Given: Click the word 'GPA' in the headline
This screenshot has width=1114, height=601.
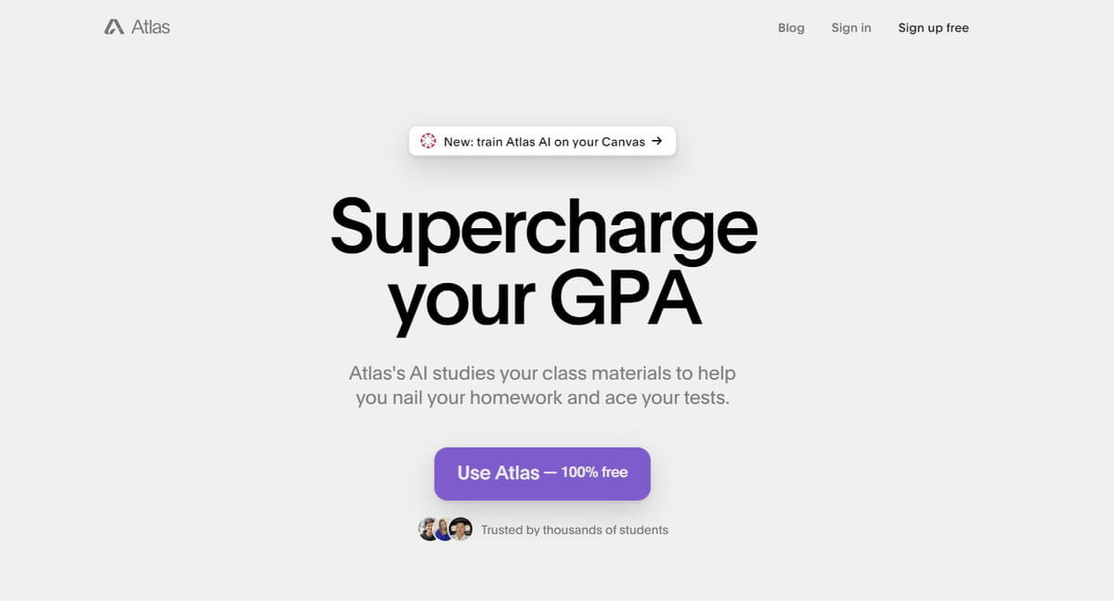Looking at the screenshot, I should [x=625, y=297].
